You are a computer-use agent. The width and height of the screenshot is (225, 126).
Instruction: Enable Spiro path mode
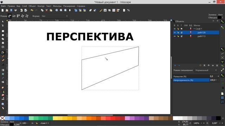click(x=14, y=16)
